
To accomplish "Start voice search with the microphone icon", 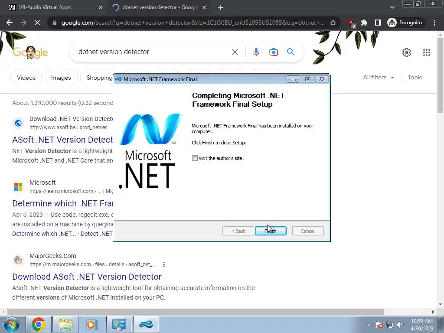I will 256,52.
